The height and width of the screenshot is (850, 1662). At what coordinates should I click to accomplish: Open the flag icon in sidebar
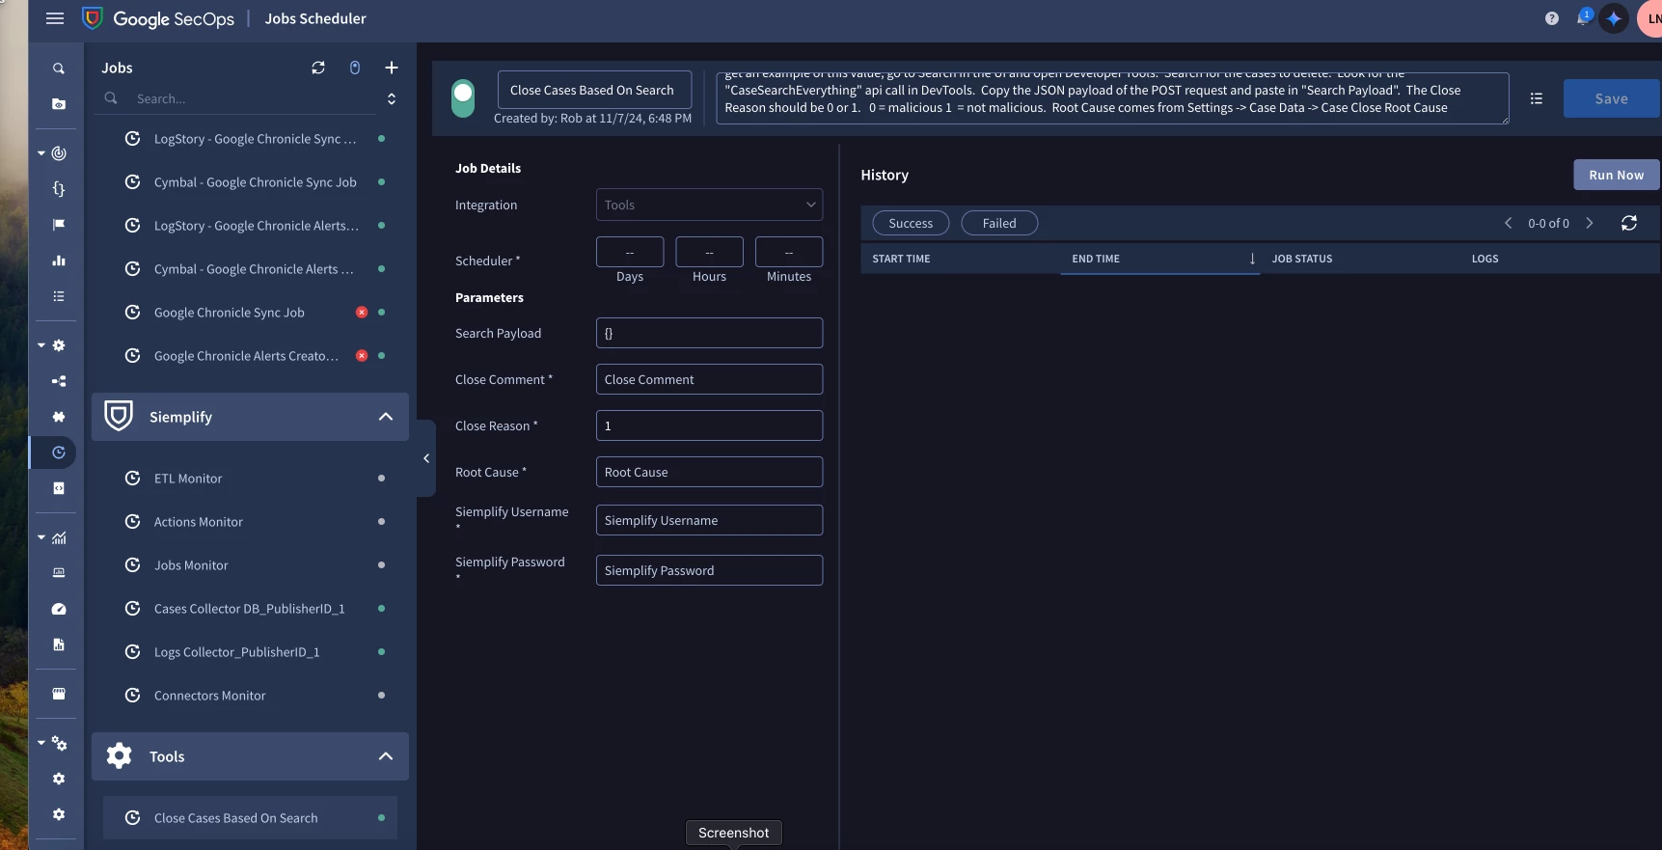coord(59,225)
